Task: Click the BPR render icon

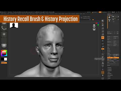Action: (103, 21)
